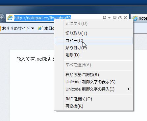Click the forward navigation arrow button
This screenshot has width=147, height=121.
pos(2,17)
